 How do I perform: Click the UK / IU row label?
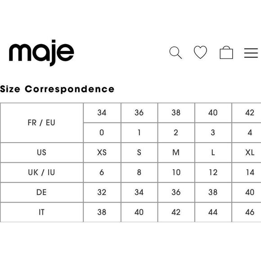41,172
